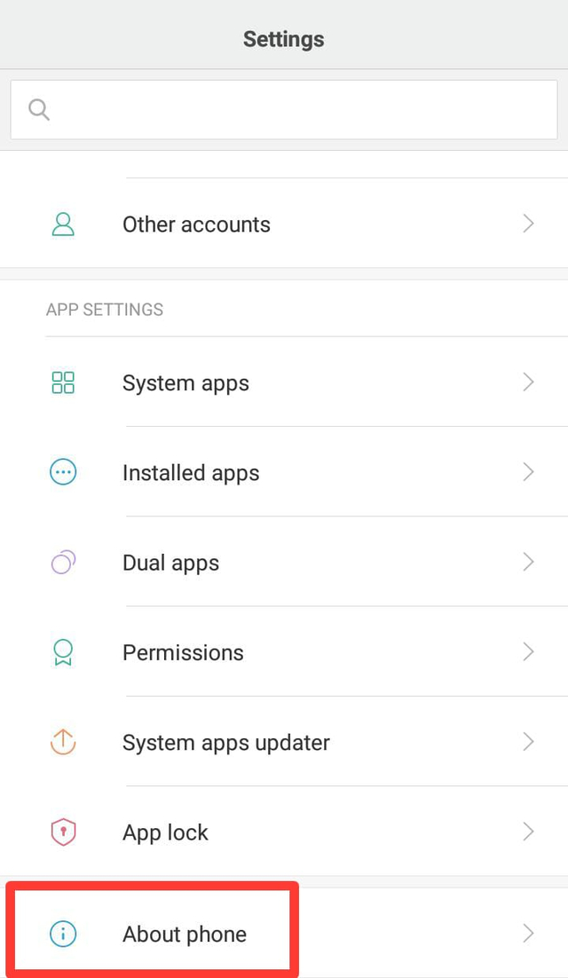568x978 pixels.
Task: Click chevron beside Dual apps
Action: (528, 562)
